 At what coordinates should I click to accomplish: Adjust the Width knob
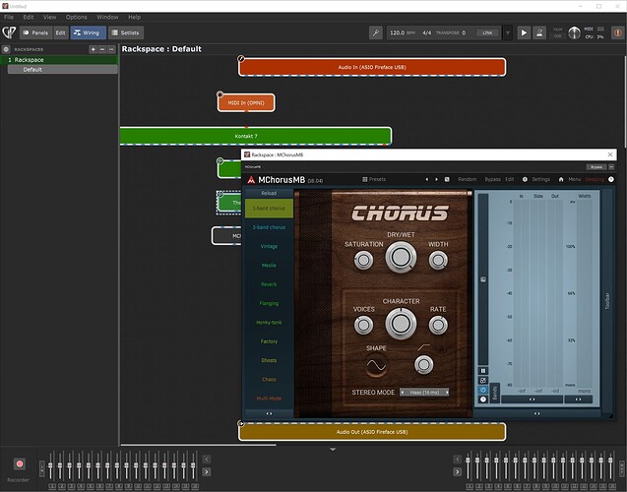click(438, 260)
